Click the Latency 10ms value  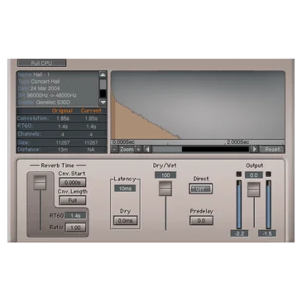tap(125, 189)
